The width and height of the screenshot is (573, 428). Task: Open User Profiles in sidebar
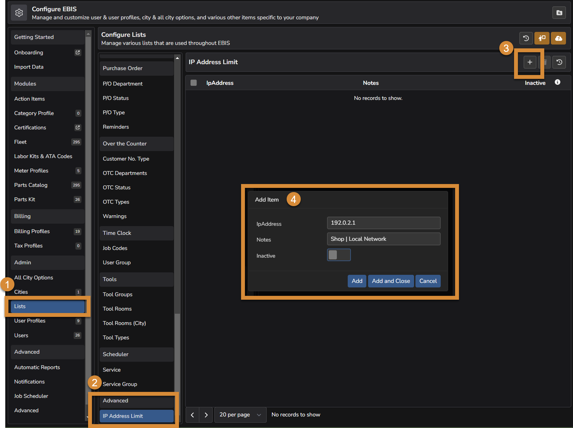point(30,321)
